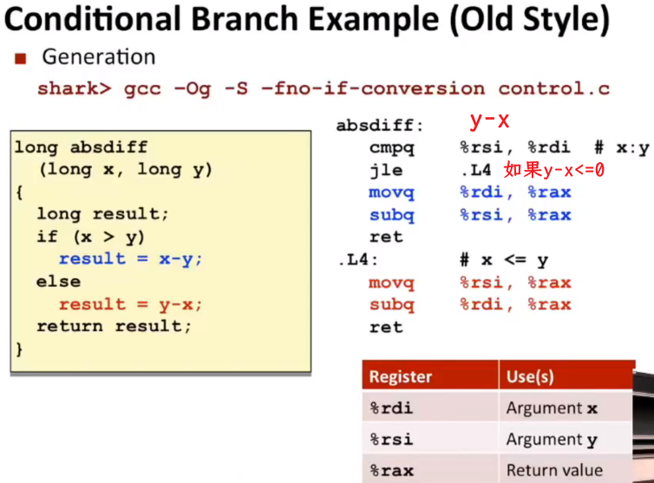
Task: Click the red square bullet beside Generation
Action: [21, 58]
